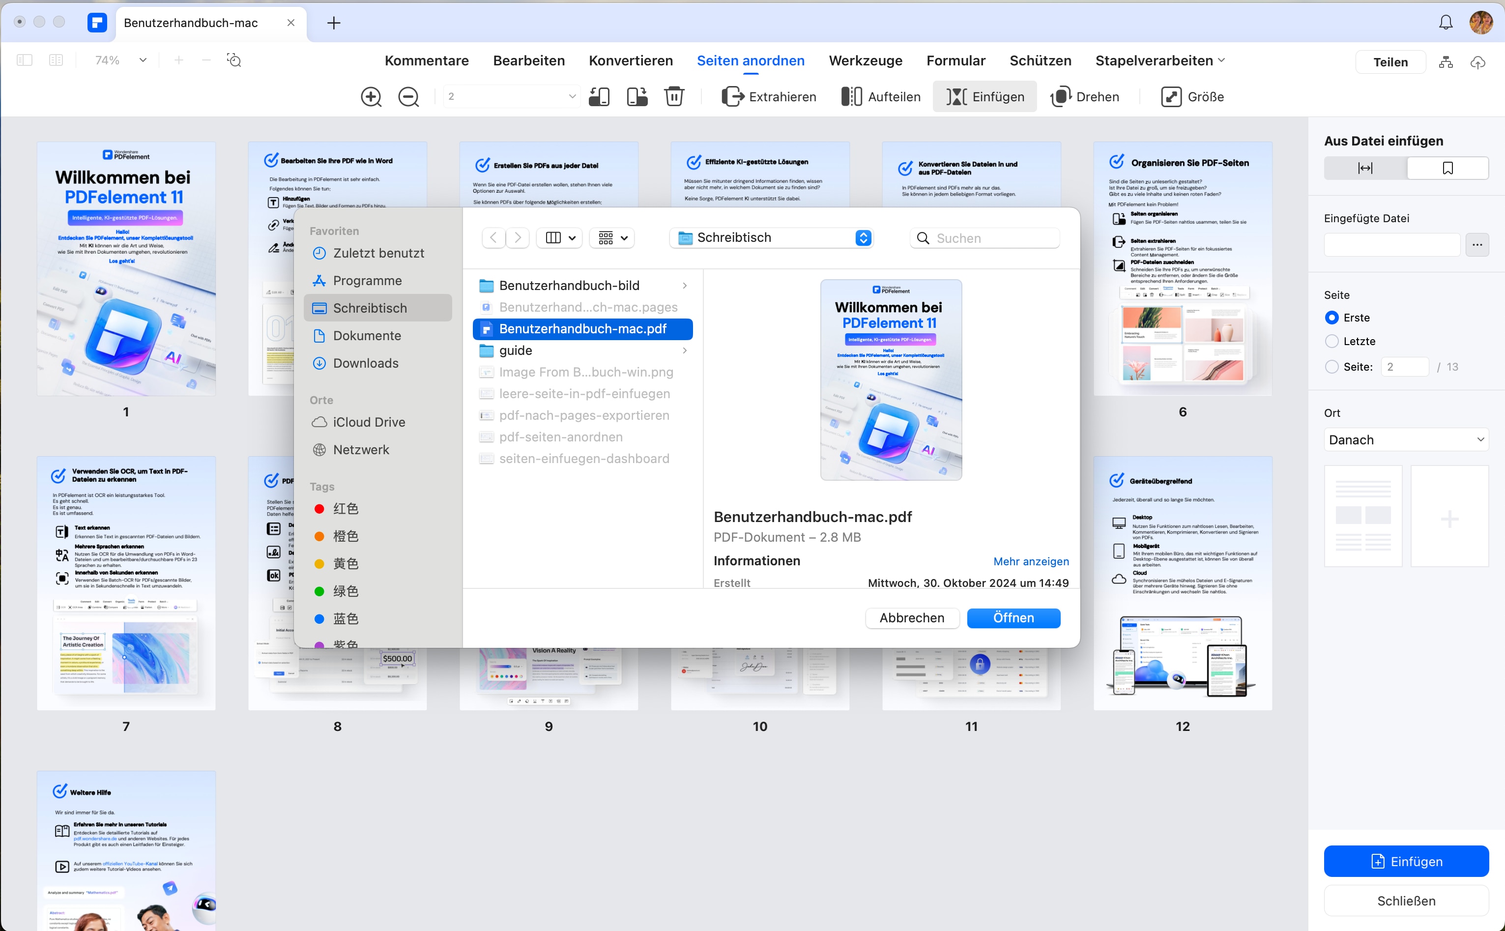Click the Eingefügte Datei input field
This screenshot has width=1505, height=931.
(x=1392, y=245)
